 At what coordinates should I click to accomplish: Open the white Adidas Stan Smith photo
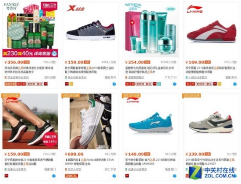click(x=91, y=121)
